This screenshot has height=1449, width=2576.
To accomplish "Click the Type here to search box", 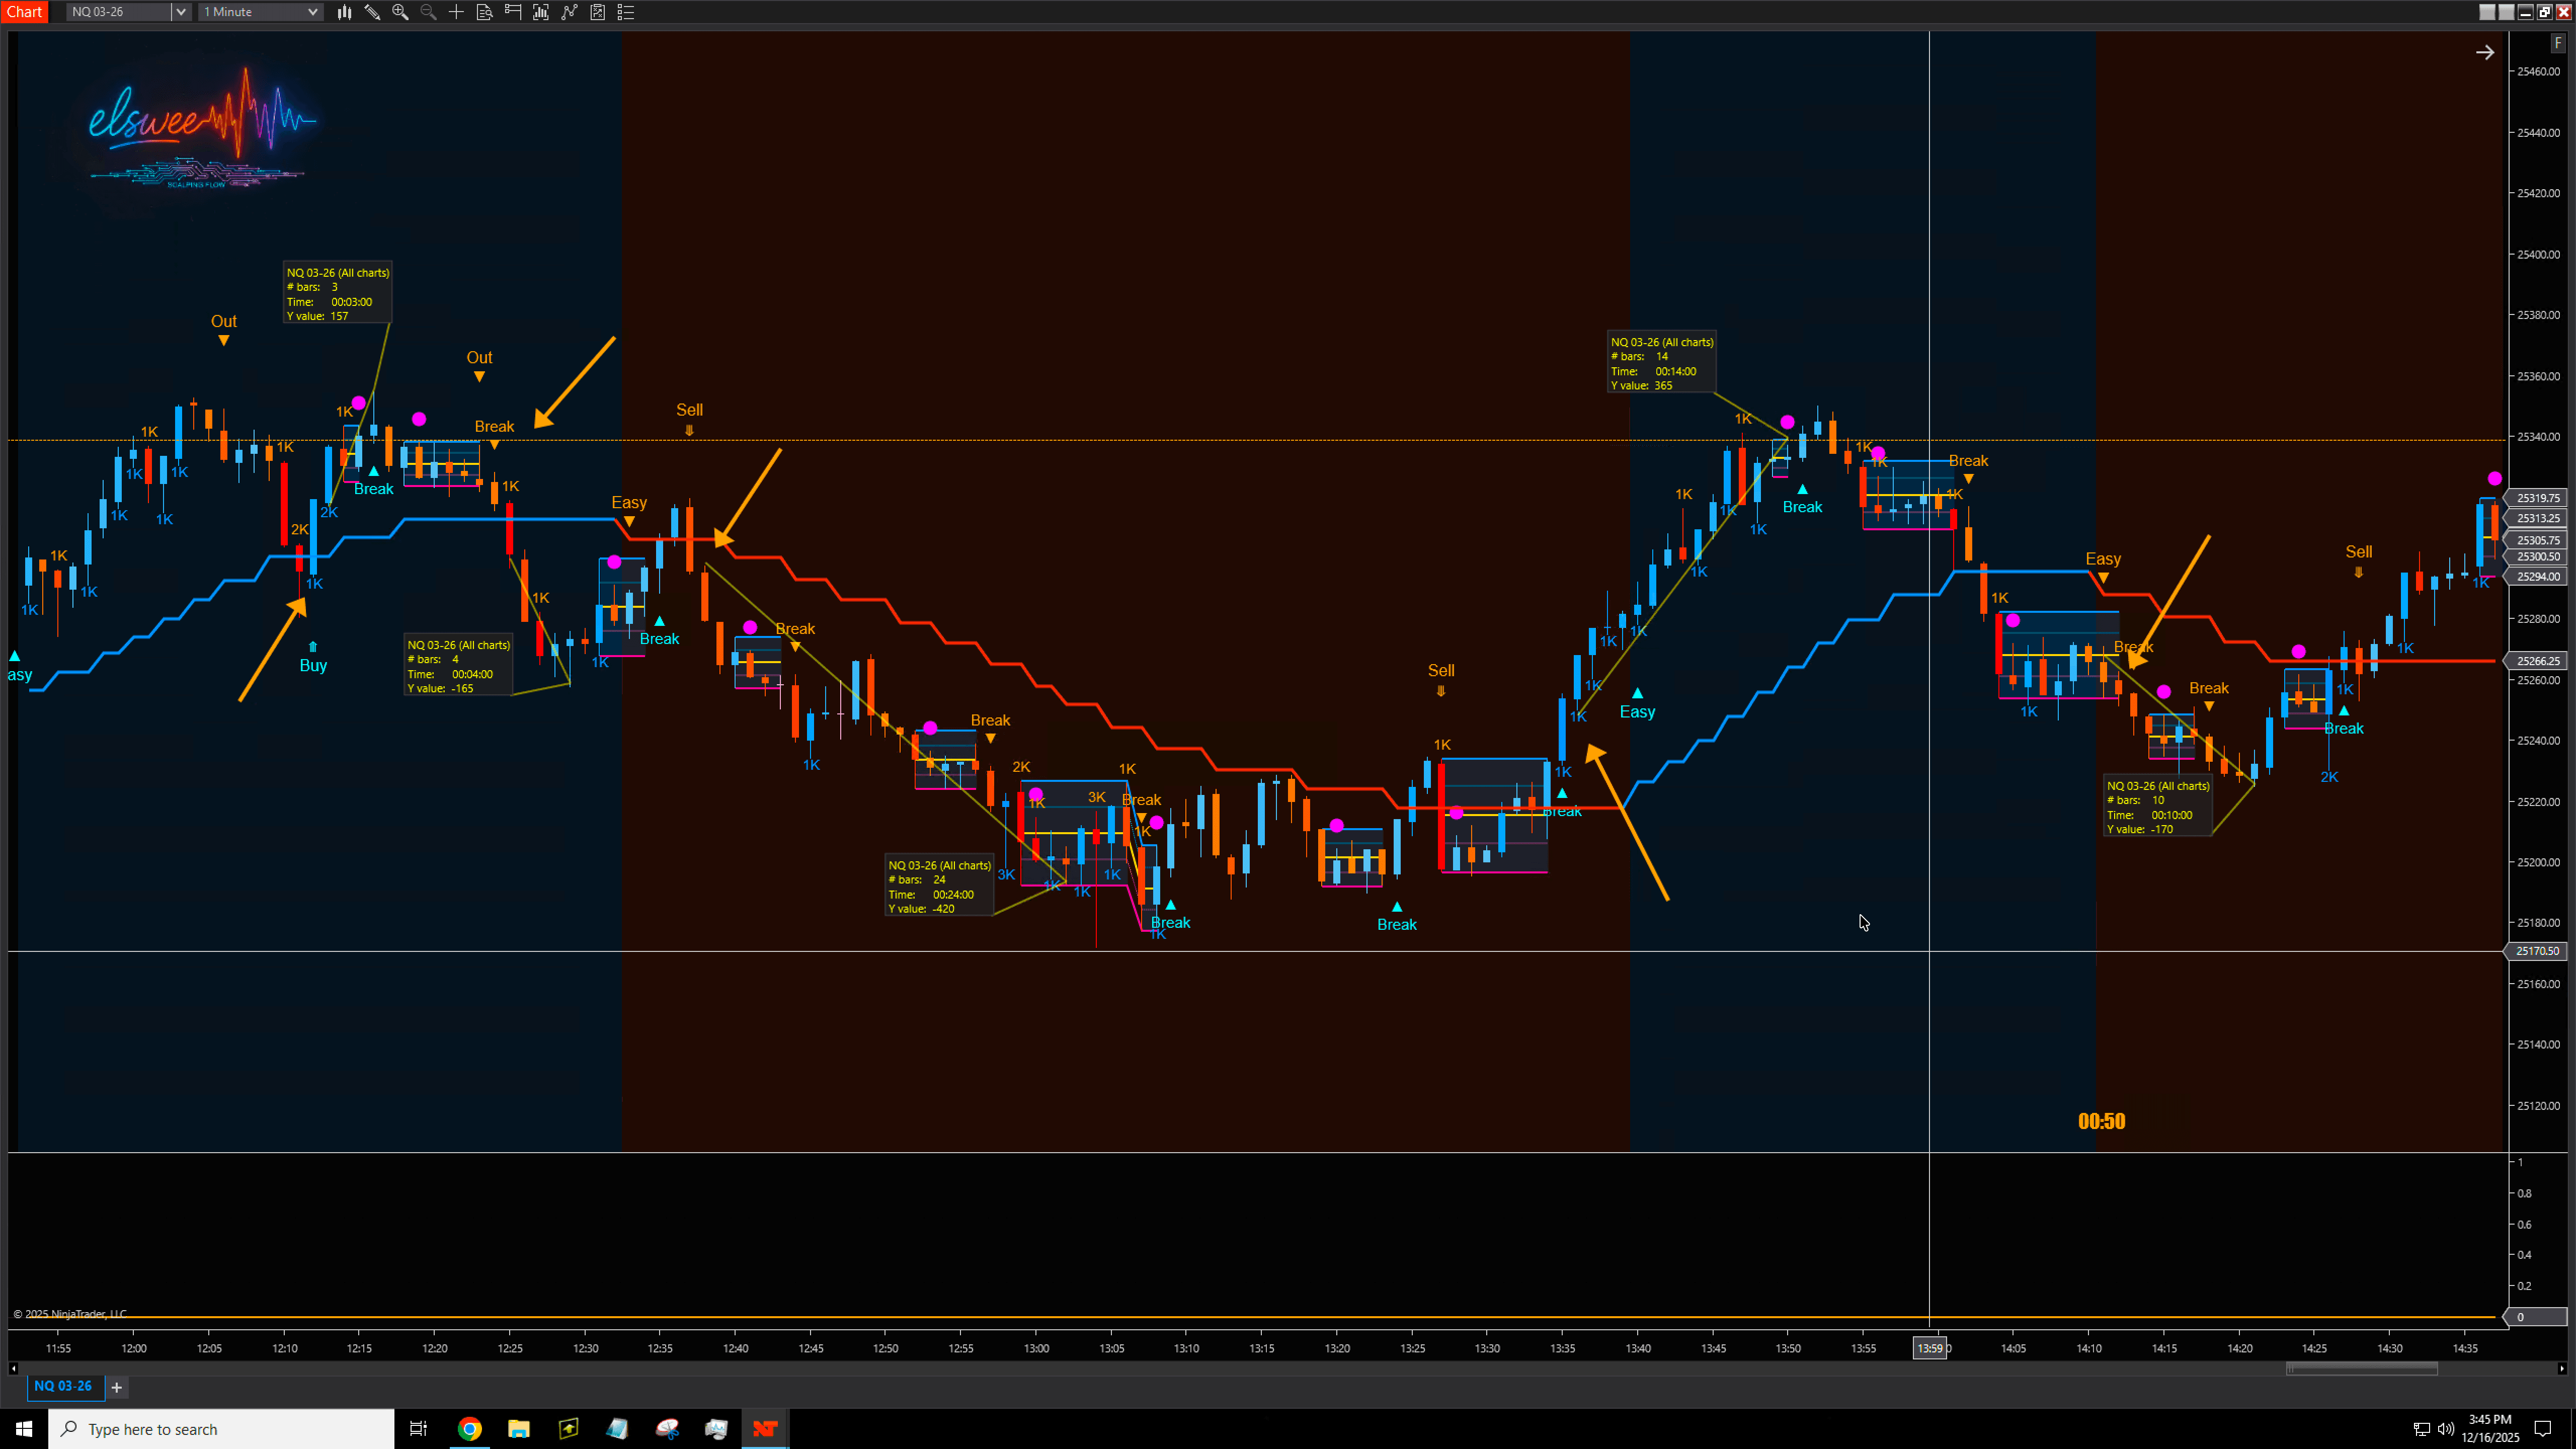I will 221,1429.
